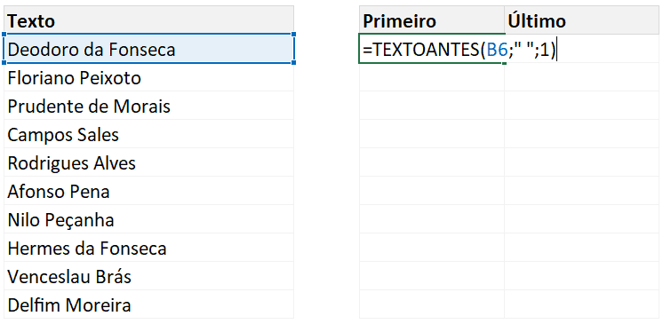
Task: Click the Primeiro column header cell
Action: click(432, 20)
